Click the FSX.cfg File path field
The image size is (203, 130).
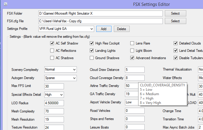pyautogui.click(x=100, y=21)
